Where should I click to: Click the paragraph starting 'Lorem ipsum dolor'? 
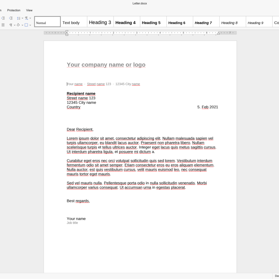tap(142, 145)
